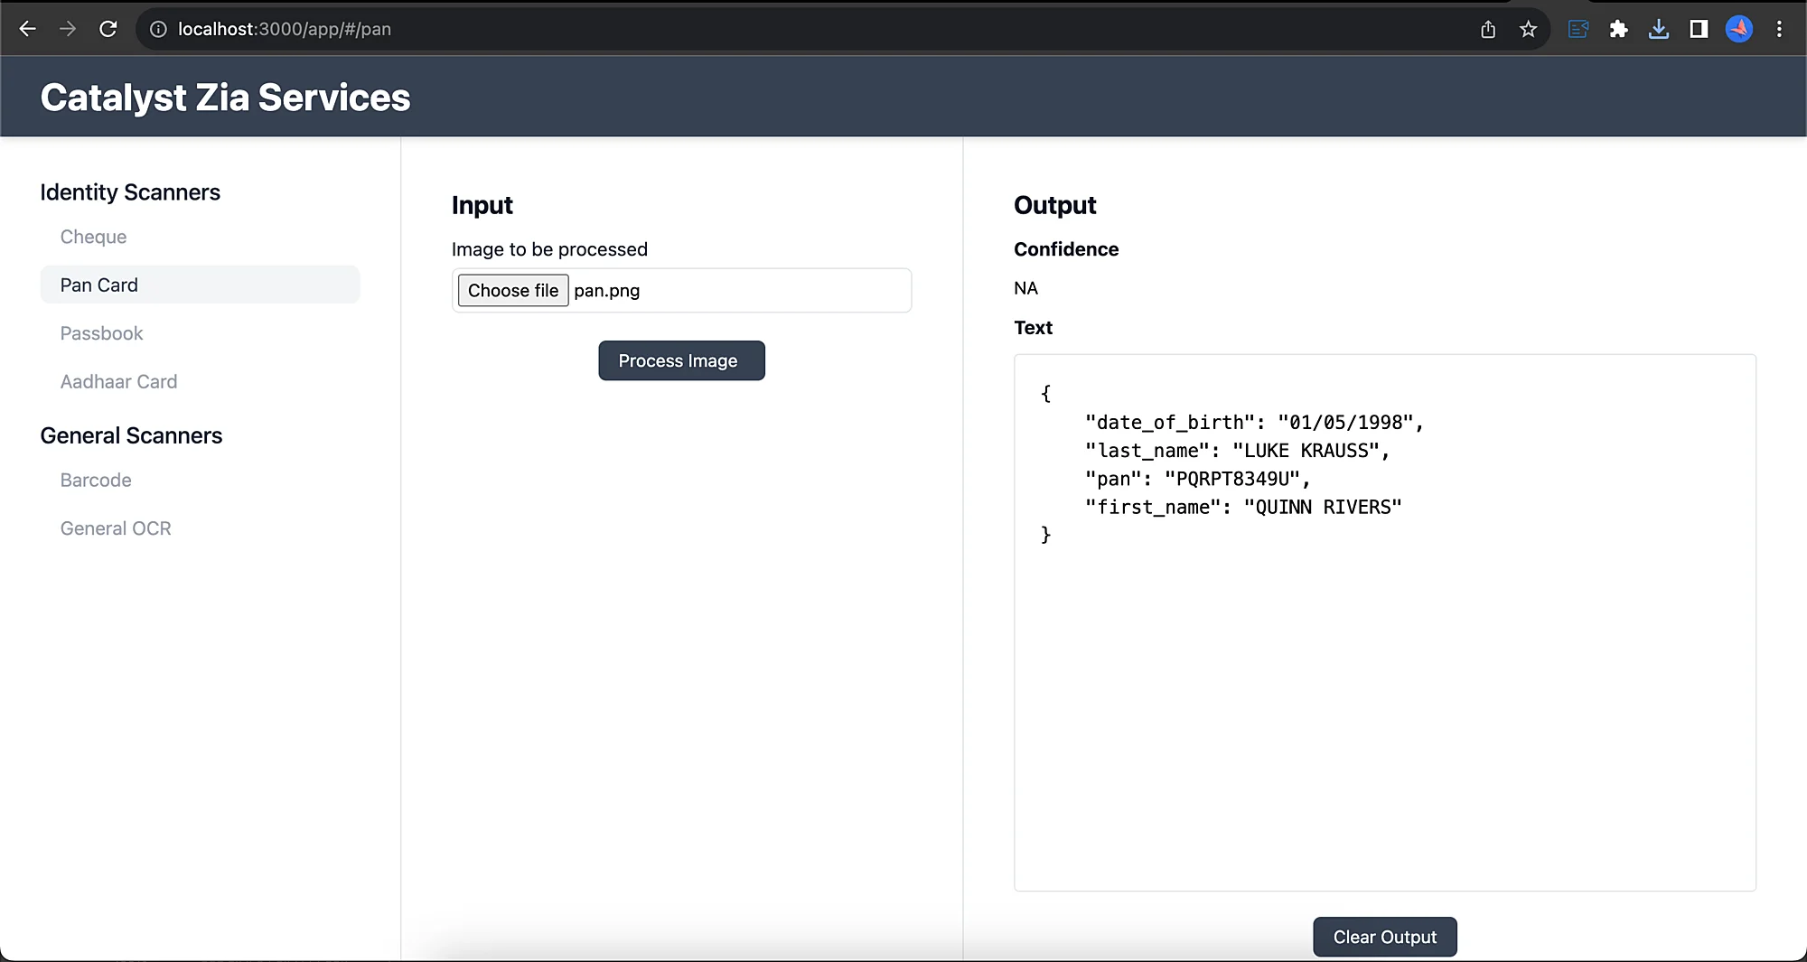Click the share page icon
The image size is (1807, 962).
click(x=1488, y=29)
